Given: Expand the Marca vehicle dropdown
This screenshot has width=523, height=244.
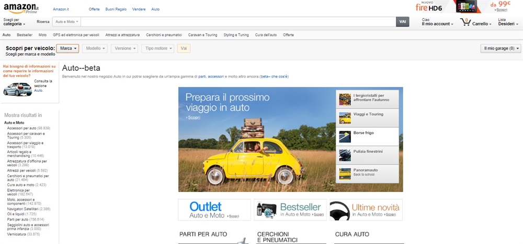Looking at the screenshot, I should [x=67, y=48].
